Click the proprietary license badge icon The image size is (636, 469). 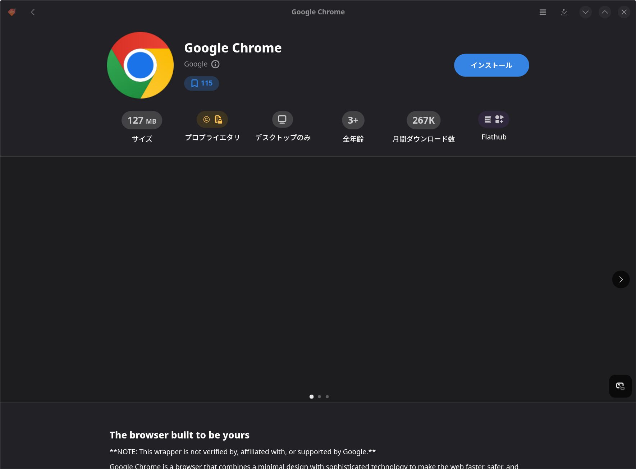pos(212,120)
